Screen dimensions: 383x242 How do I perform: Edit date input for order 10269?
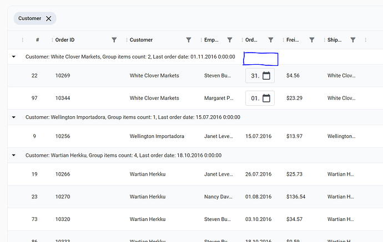click(x=254, y=76)
